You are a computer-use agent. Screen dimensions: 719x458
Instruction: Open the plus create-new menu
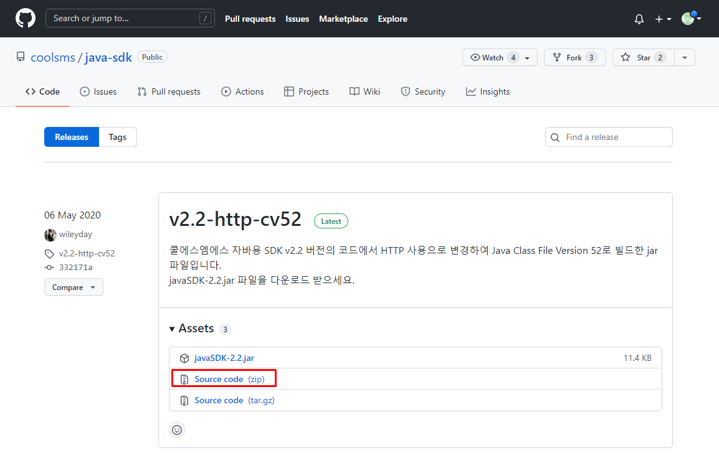pyautogui.click(x=663, y=19)
